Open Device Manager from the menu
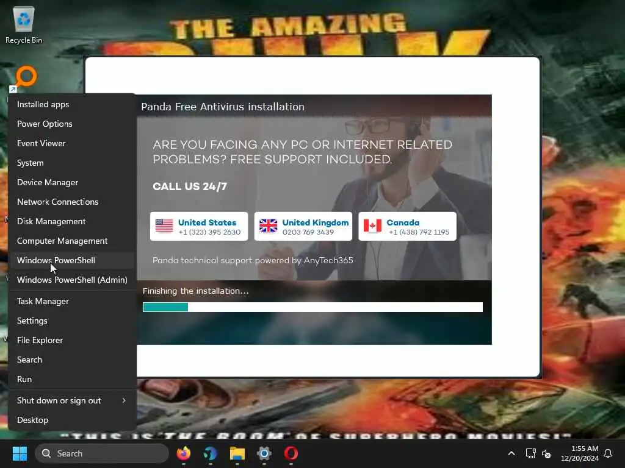Image resolution: width=625 pixels, height=468 pixels. [x=72, y=182]
